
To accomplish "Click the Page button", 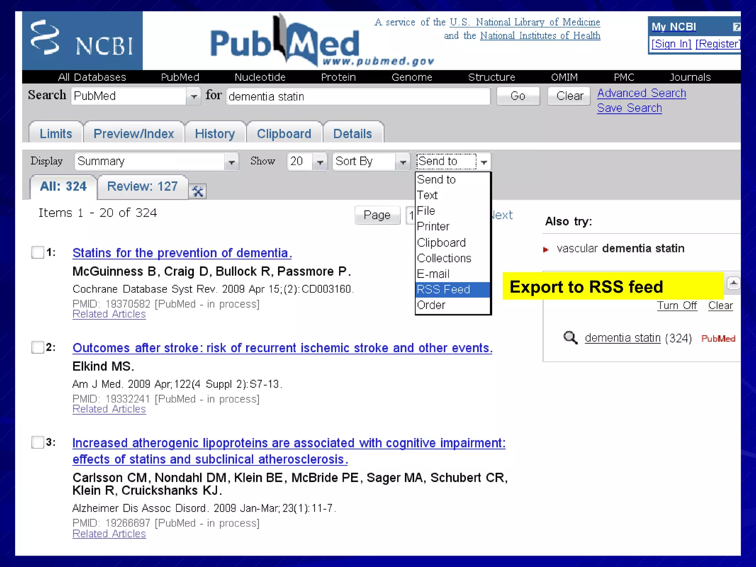I will pyautogui.click(x=377, y=215).
